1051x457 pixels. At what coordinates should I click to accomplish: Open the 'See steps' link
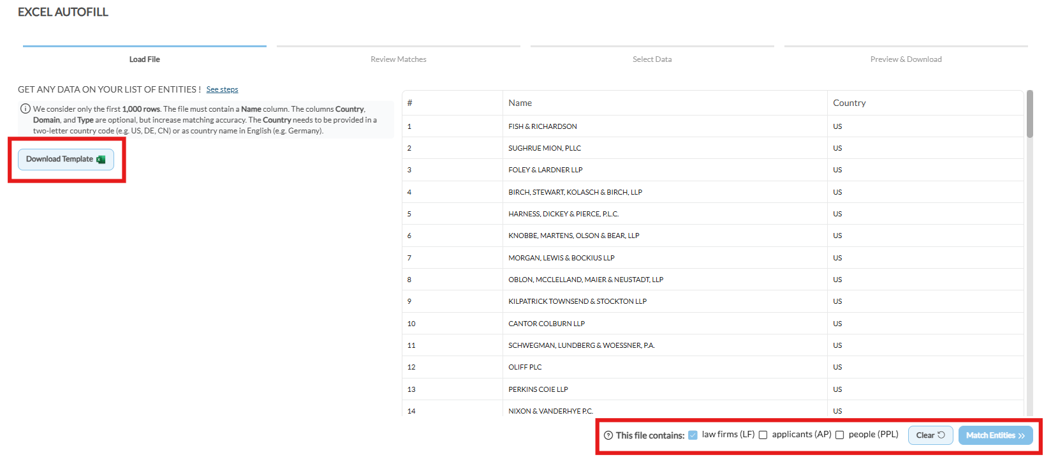coord(222,89)
